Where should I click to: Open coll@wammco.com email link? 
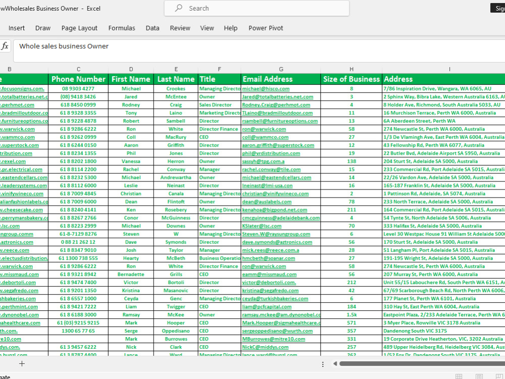[x=266, y=137]
